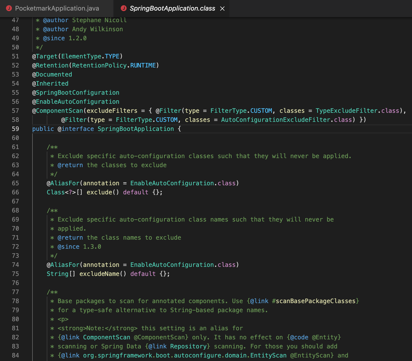This screenshot has width=412, height=361.
Task: Click the @interface keyword on line 59
Action: (x=76, y=129)
